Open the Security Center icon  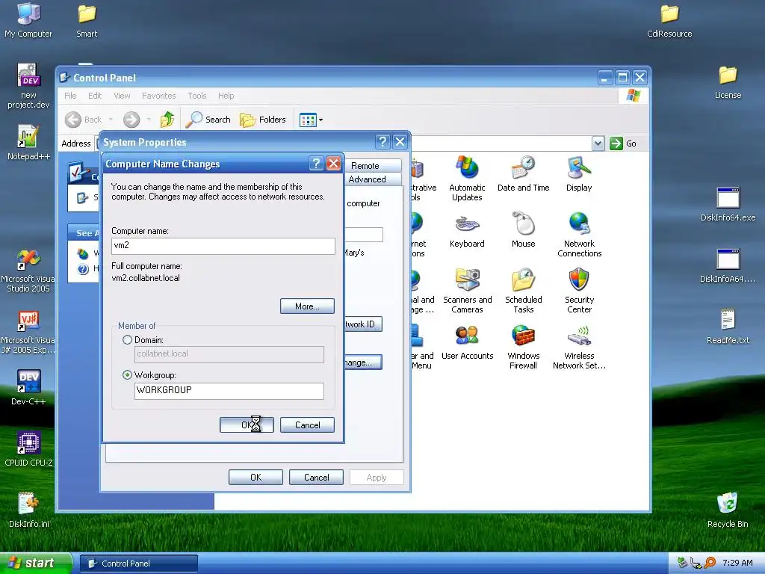click(579, 291)
